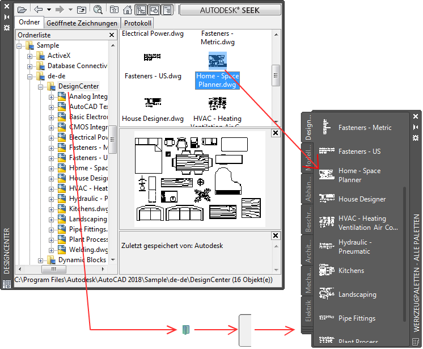Switch to the Protokoll tab
The width and height of the screenshot is (423, 349).
[138, 23]
